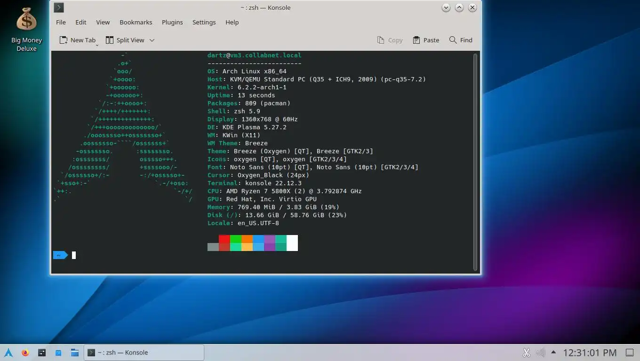Image resolution: width=640 pixels, height=361 pixels.
Task: Open the Help menu
Action: click(232, 22)
